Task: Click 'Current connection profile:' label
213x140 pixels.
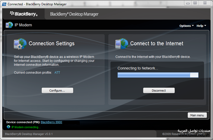Action: [x=33, y=73]
